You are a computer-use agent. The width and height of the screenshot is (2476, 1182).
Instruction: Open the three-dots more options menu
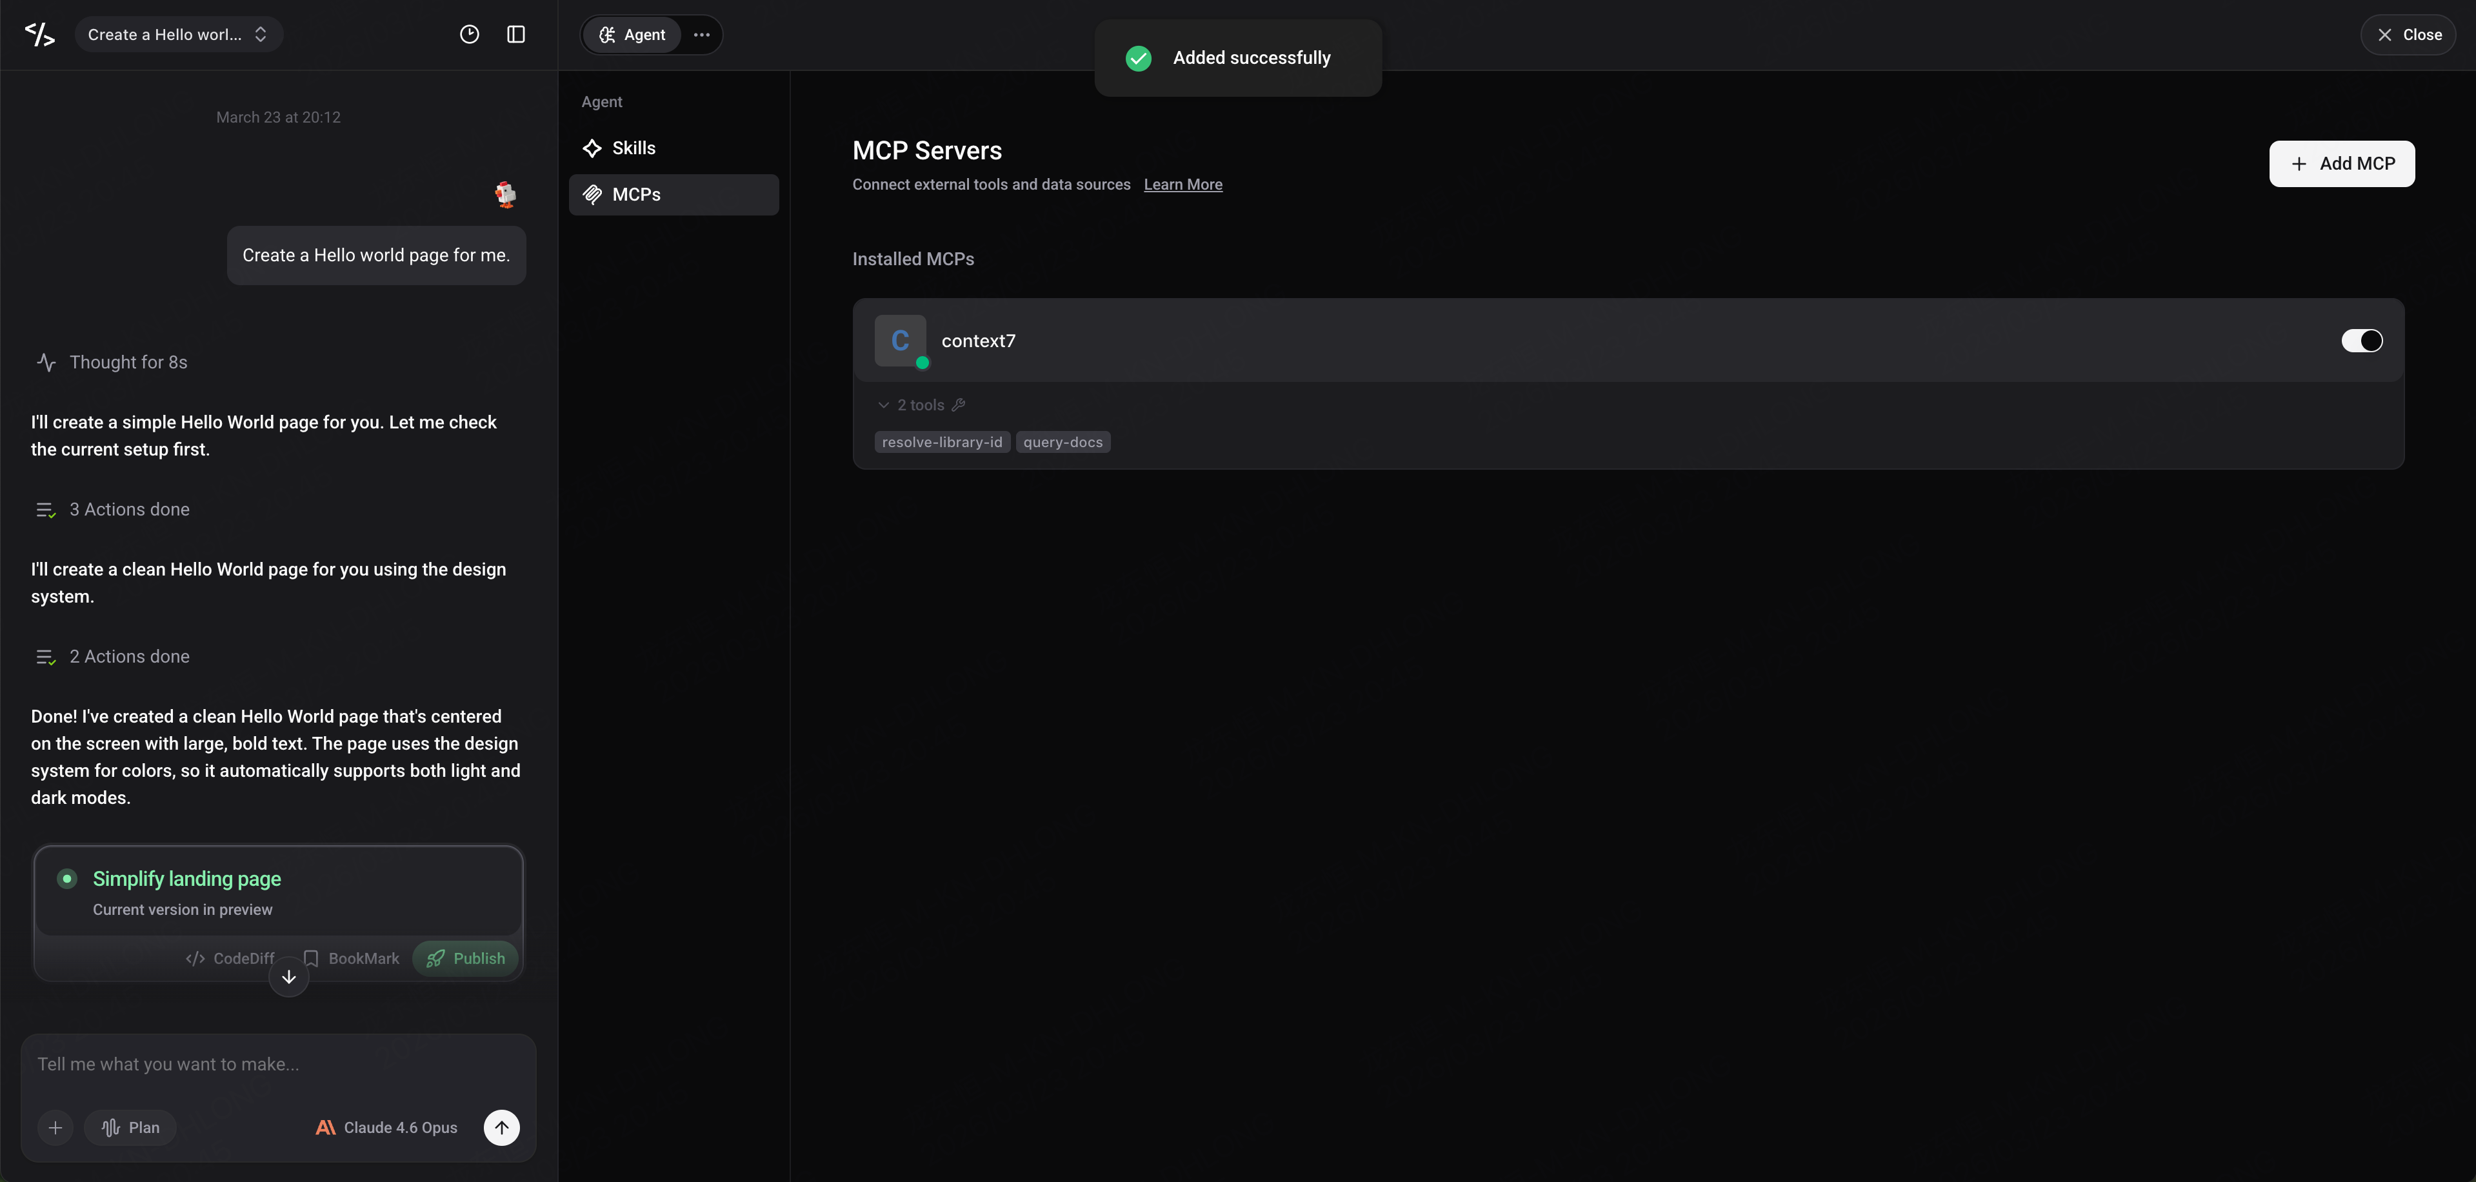point(702,35)
